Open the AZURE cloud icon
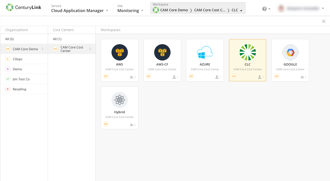This screenshot has width=330, height=181. 205,52
